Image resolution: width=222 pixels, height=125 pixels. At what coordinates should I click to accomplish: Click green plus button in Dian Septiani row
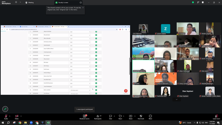point(96,56)
